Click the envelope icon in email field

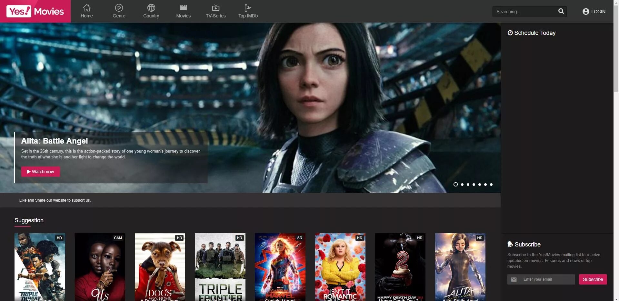[x=514, y=279]
